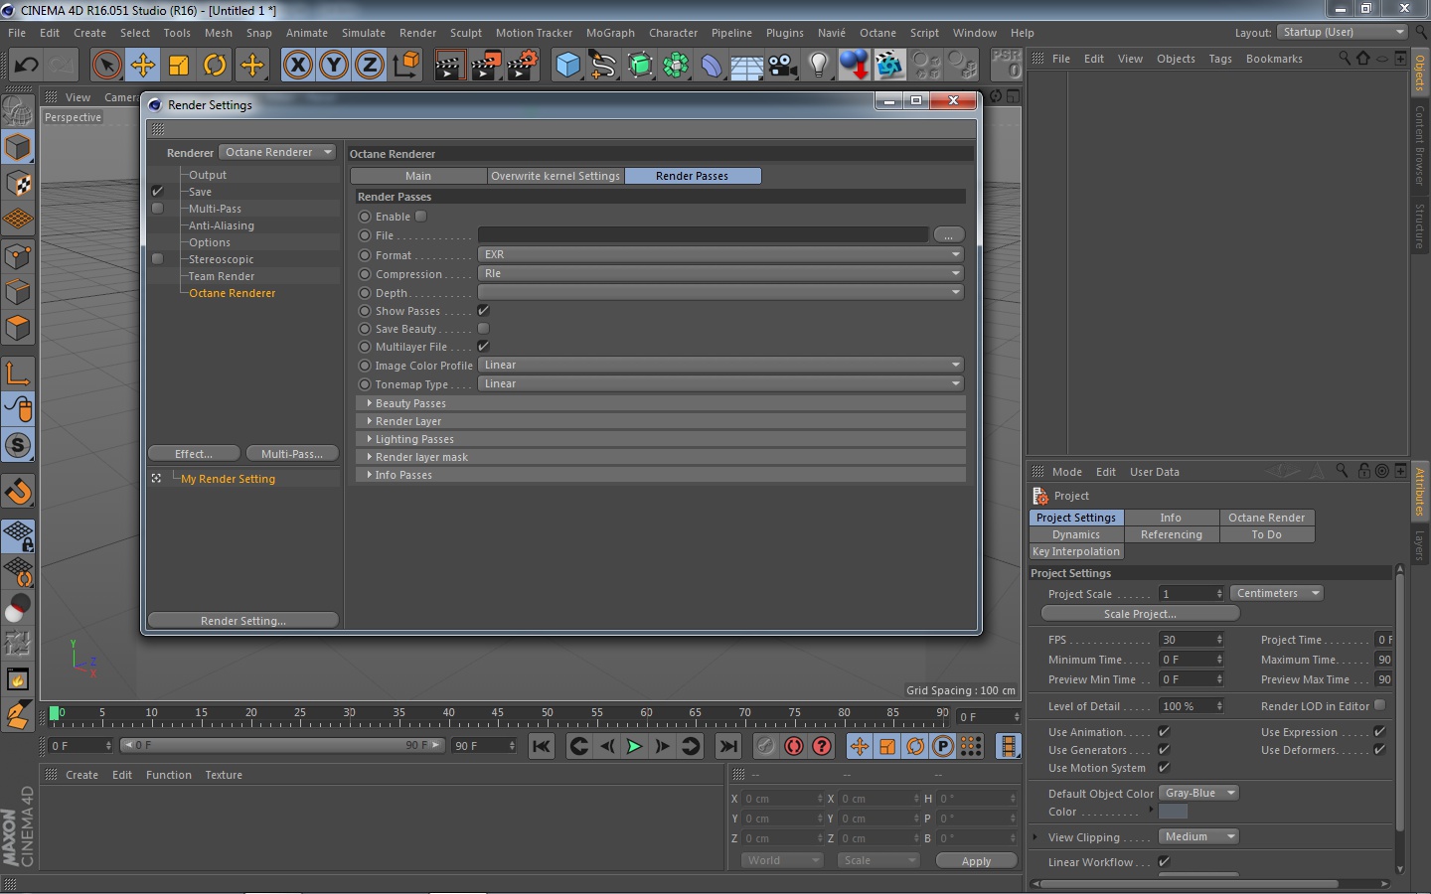Click the Render Setting... button
The width and height of the screenshot is (1431, 894).
pos(243,621)
